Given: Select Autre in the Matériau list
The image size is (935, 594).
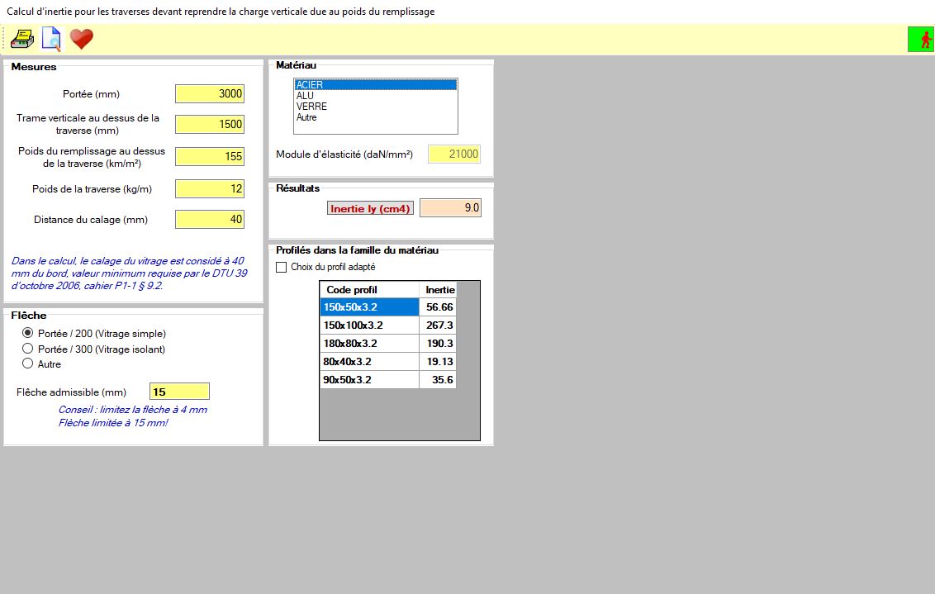Looking at the screenshot, I should click(x=306, y=117).
